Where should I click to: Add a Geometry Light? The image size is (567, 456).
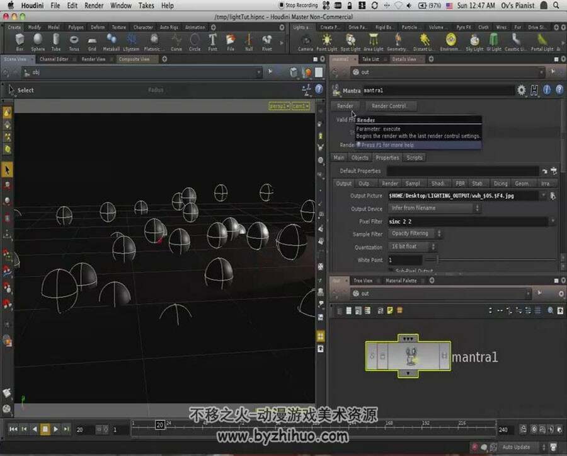pos(398,42)
